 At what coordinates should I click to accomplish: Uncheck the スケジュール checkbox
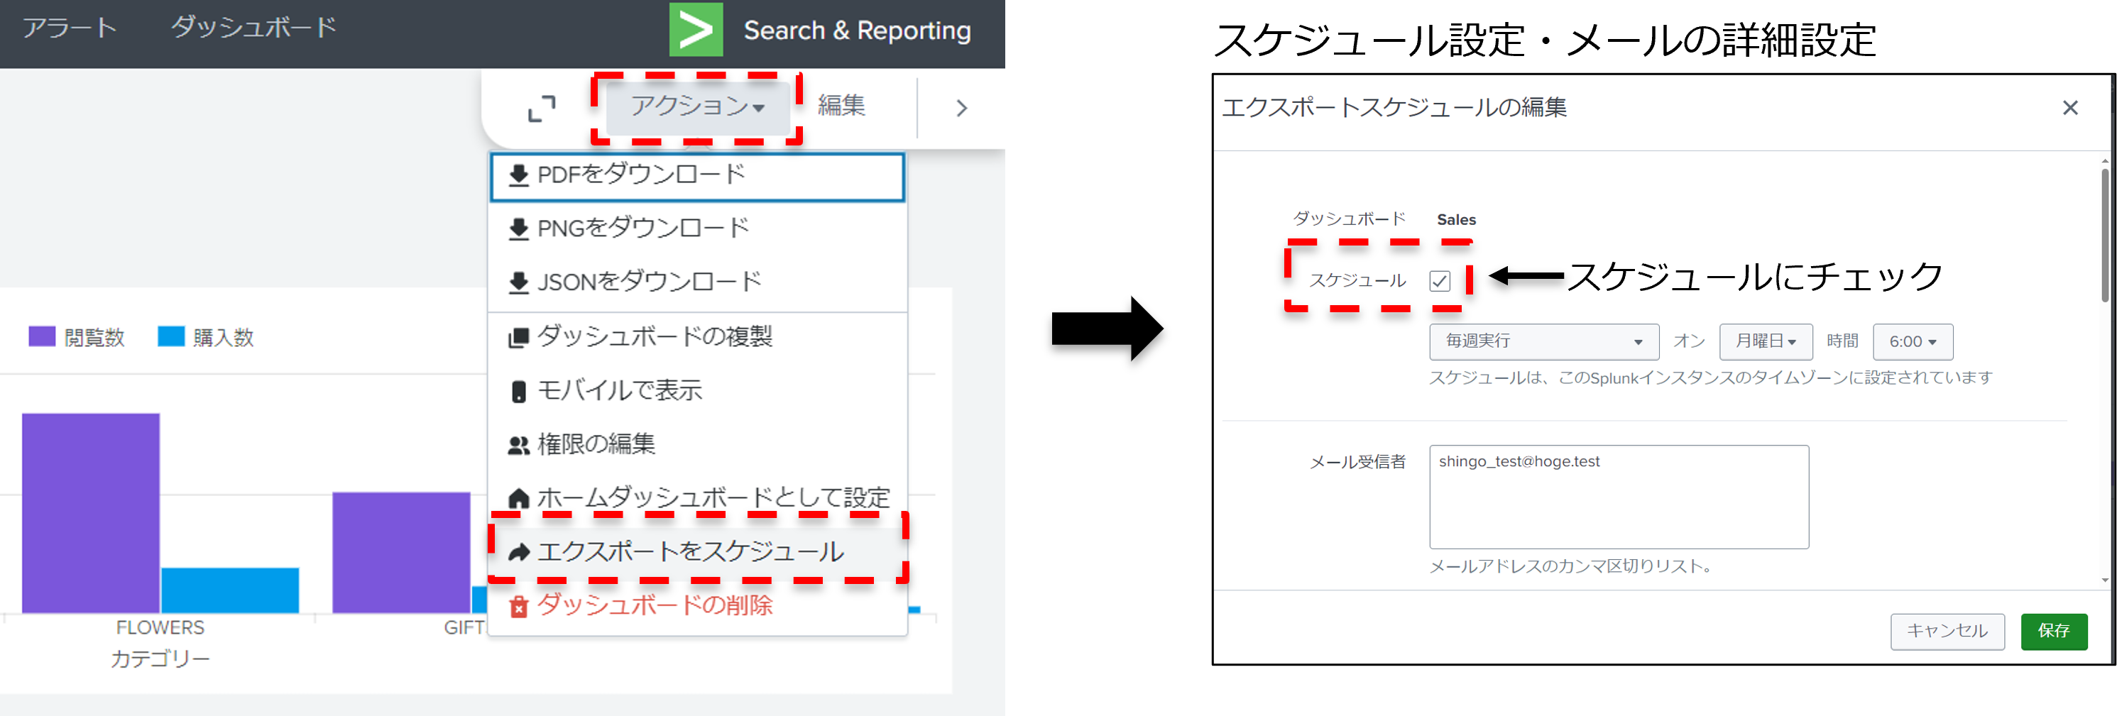[x=1440, y=281]
